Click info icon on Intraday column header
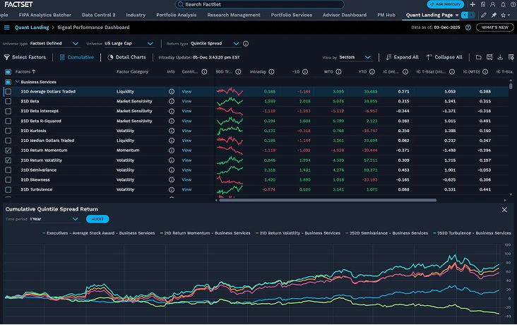The image size is (517, 325). (271, 71)
